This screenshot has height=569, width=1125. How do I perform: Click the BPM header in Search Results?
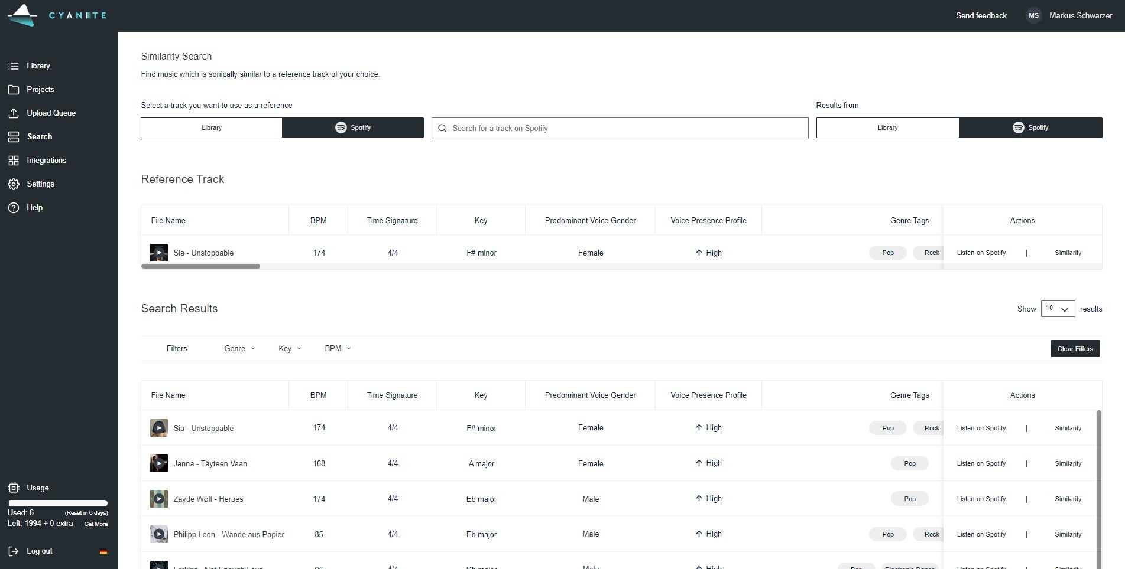[319, 395]
